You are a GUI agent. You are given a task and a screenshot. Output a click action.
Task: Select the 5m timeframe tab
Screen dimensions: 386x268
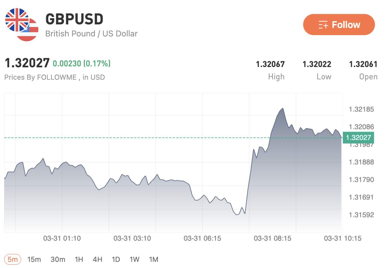coord(13,259)
